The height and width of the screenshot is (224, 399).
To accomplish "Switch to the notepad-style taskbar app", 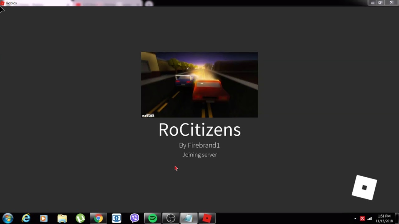I will coord(189,218).
